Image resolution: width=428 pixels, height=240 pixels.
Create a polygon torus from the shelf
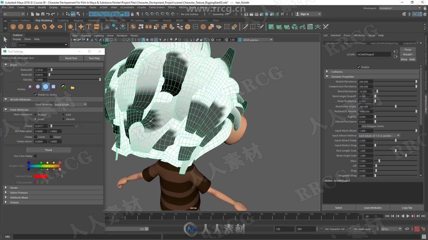tap(44, 27)
